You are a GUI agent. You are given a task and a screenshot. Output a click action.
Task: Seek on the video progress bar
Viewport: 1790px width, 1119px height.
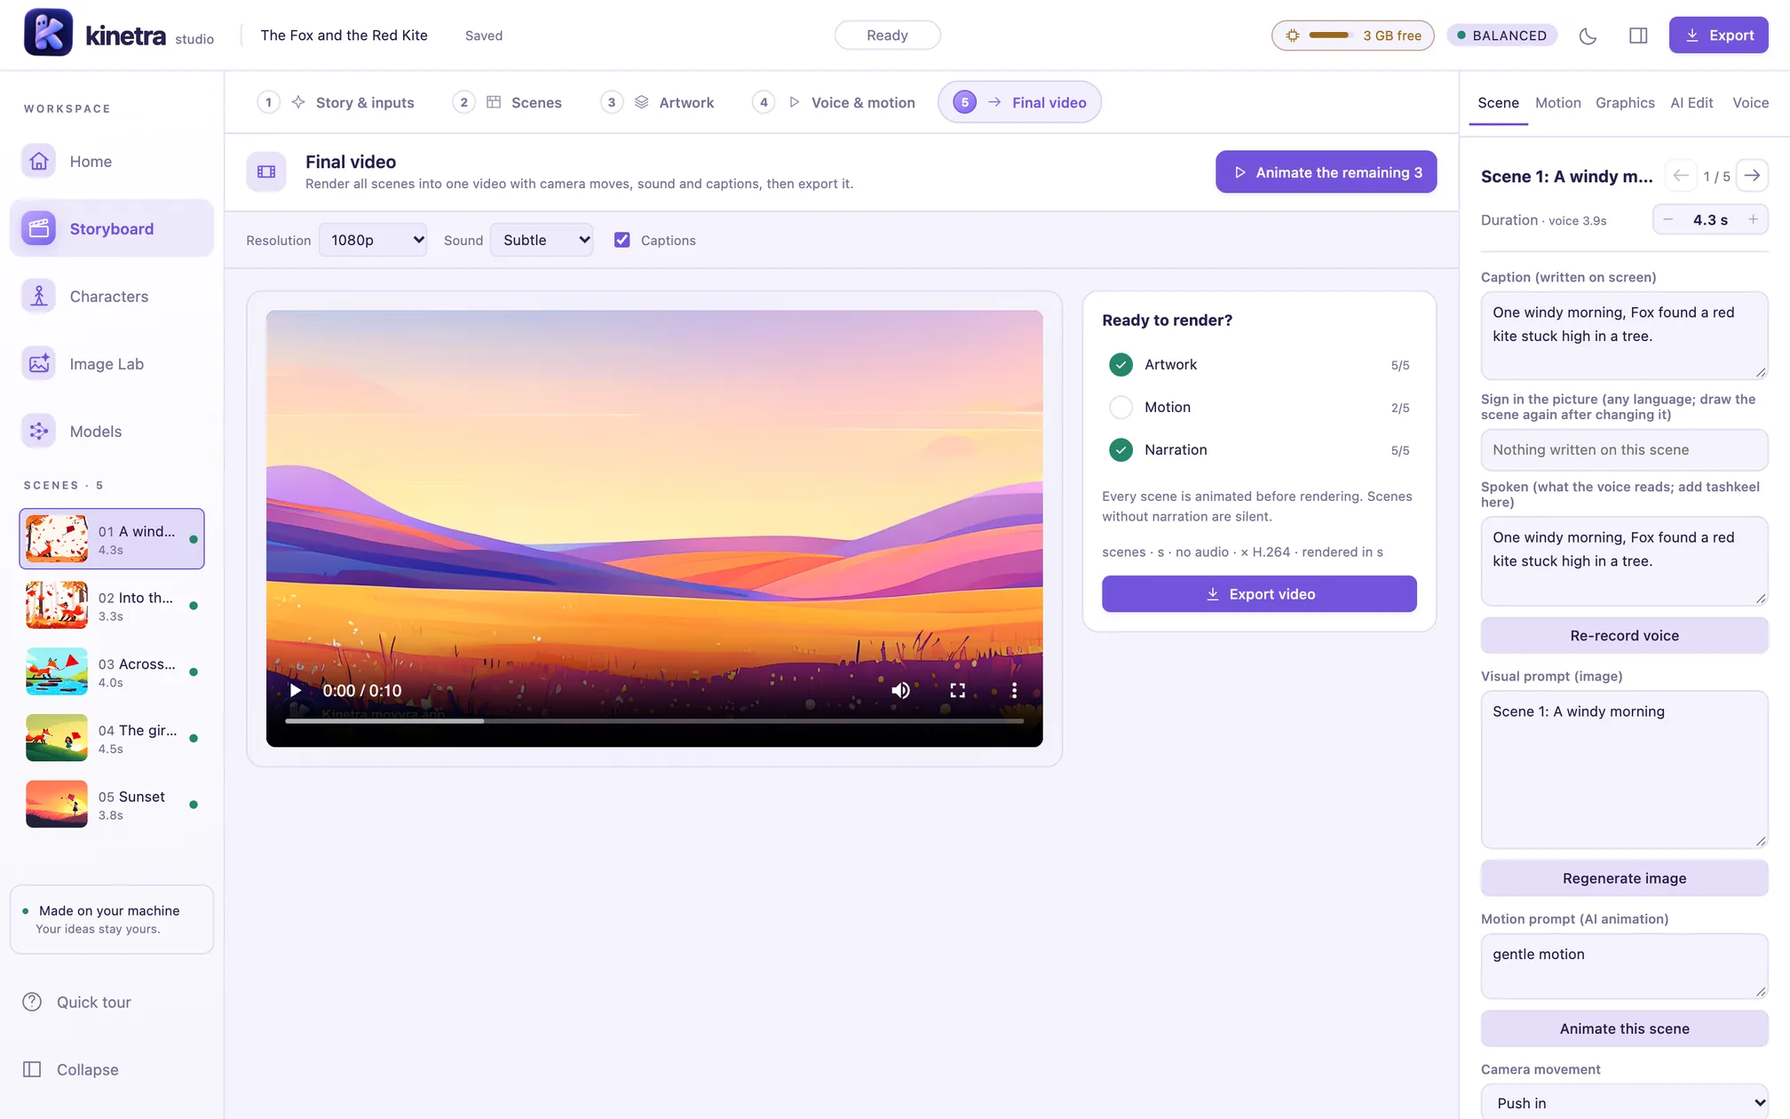tap(654, 721)
